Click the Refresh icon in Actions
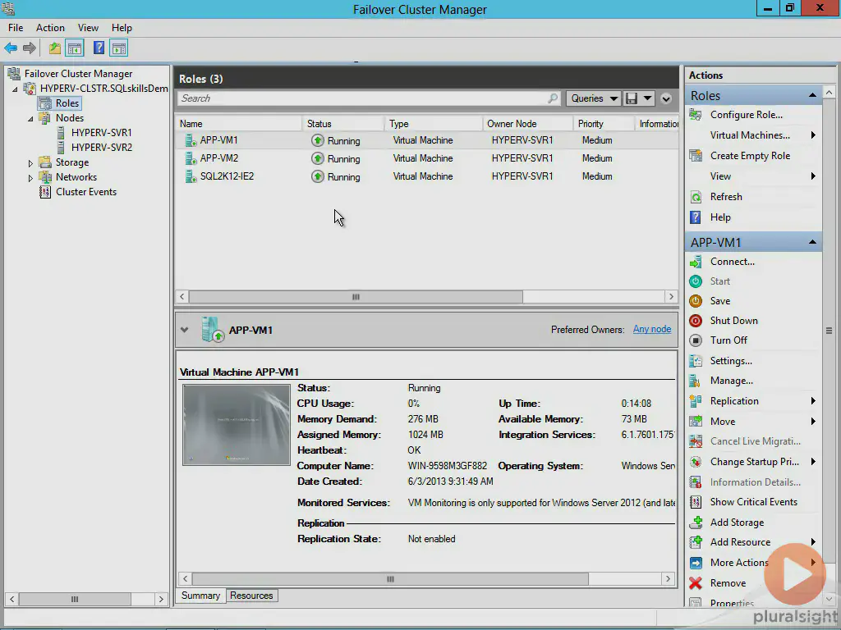This screenshot has height=630, width=841. coord(696,197)
